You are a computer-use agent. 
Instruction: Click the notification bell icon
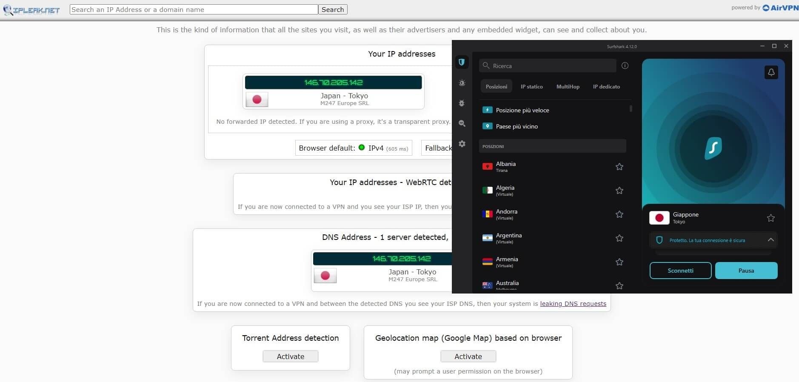771,72
